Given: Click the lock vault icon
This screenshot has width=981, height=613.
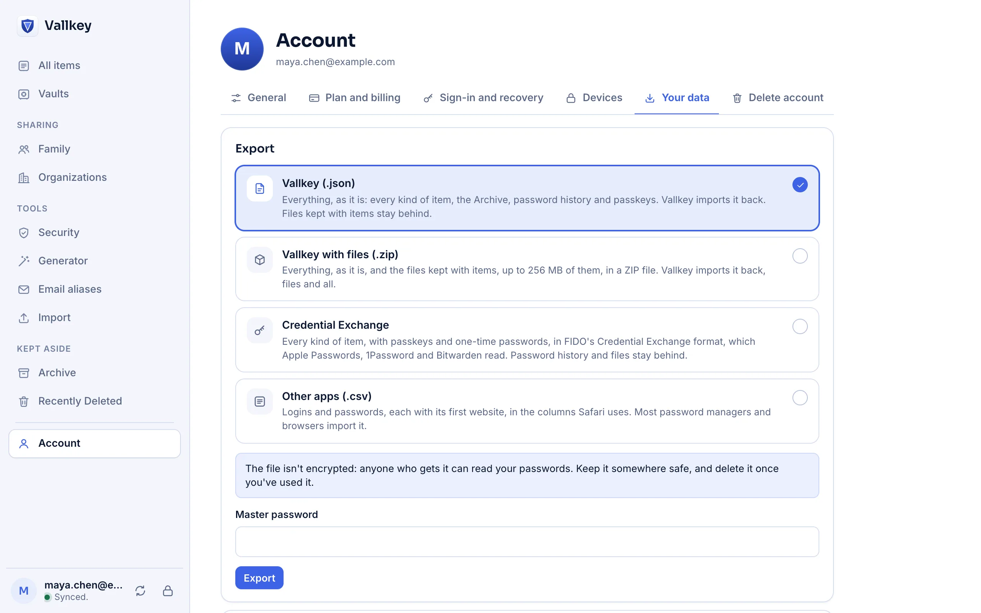Looking at the screenshot, I should click(x=168, y=591).
